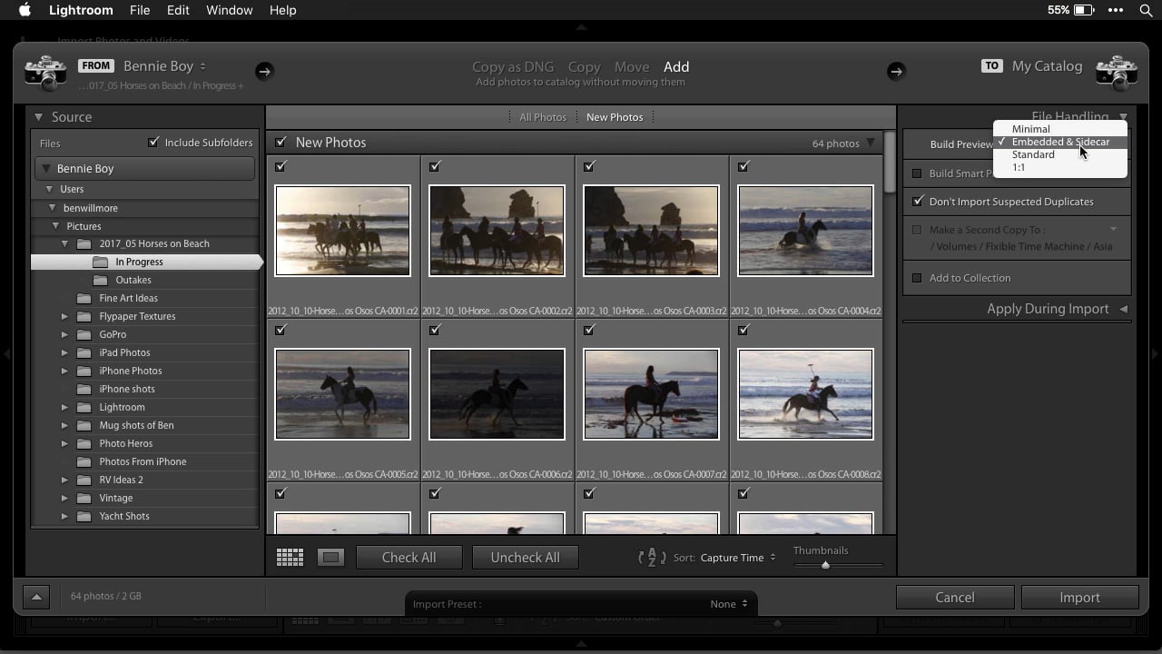
Task: Switch to New Photos tab
Action: coord(615,117)
